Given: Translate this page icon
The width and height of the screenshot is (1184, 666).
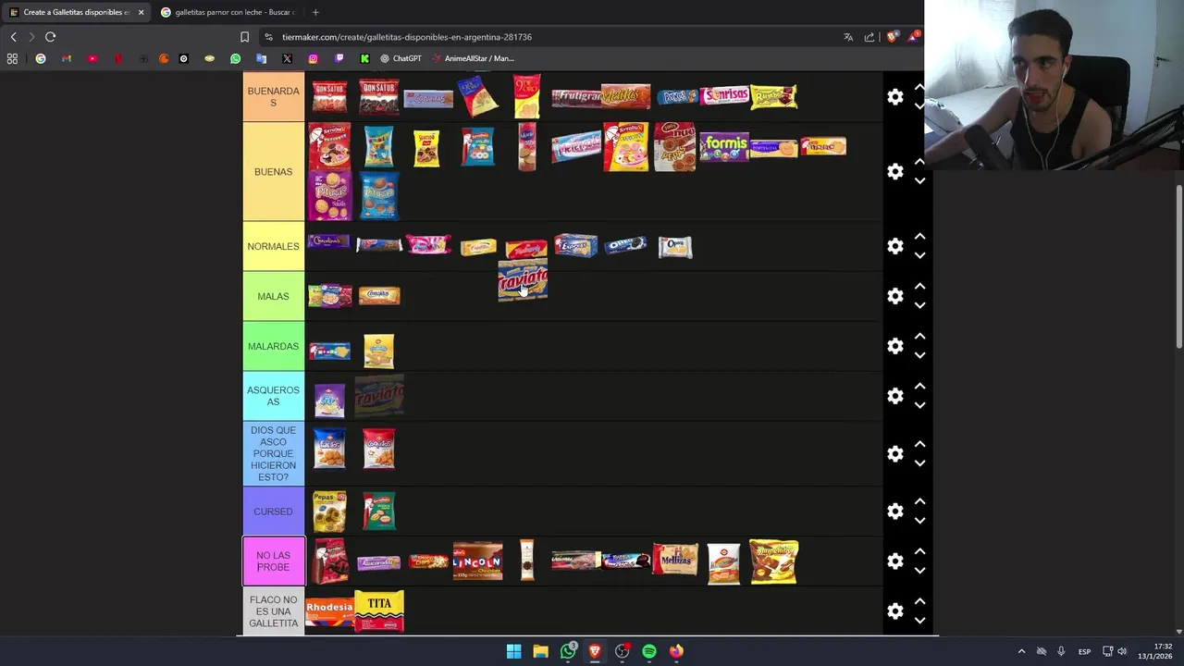Looking at the screenshot, I should coord(848,37).
